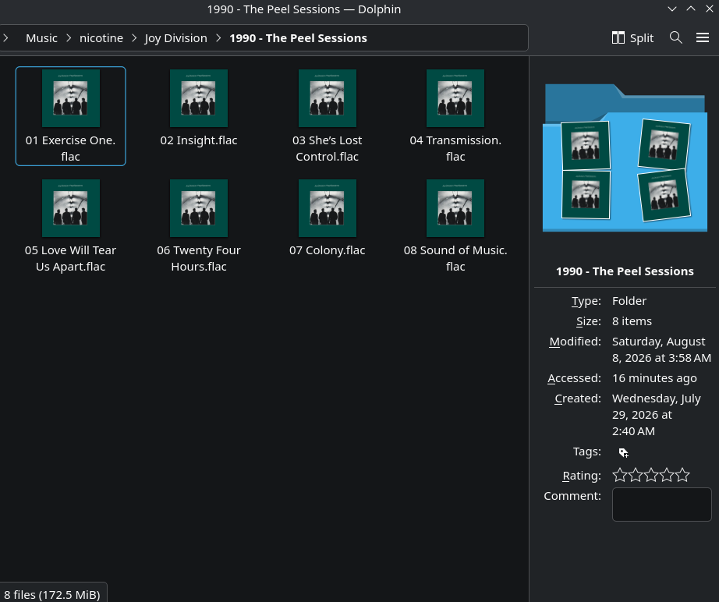Click the add tag icon
Viewport: 719px width, 602px height.
(x=624, y=452)
